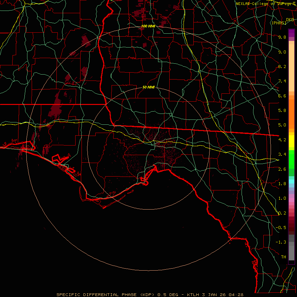Click the 9.8 value on the legend
This screenshot has width=297, height=297.
(x=282, y=37)
